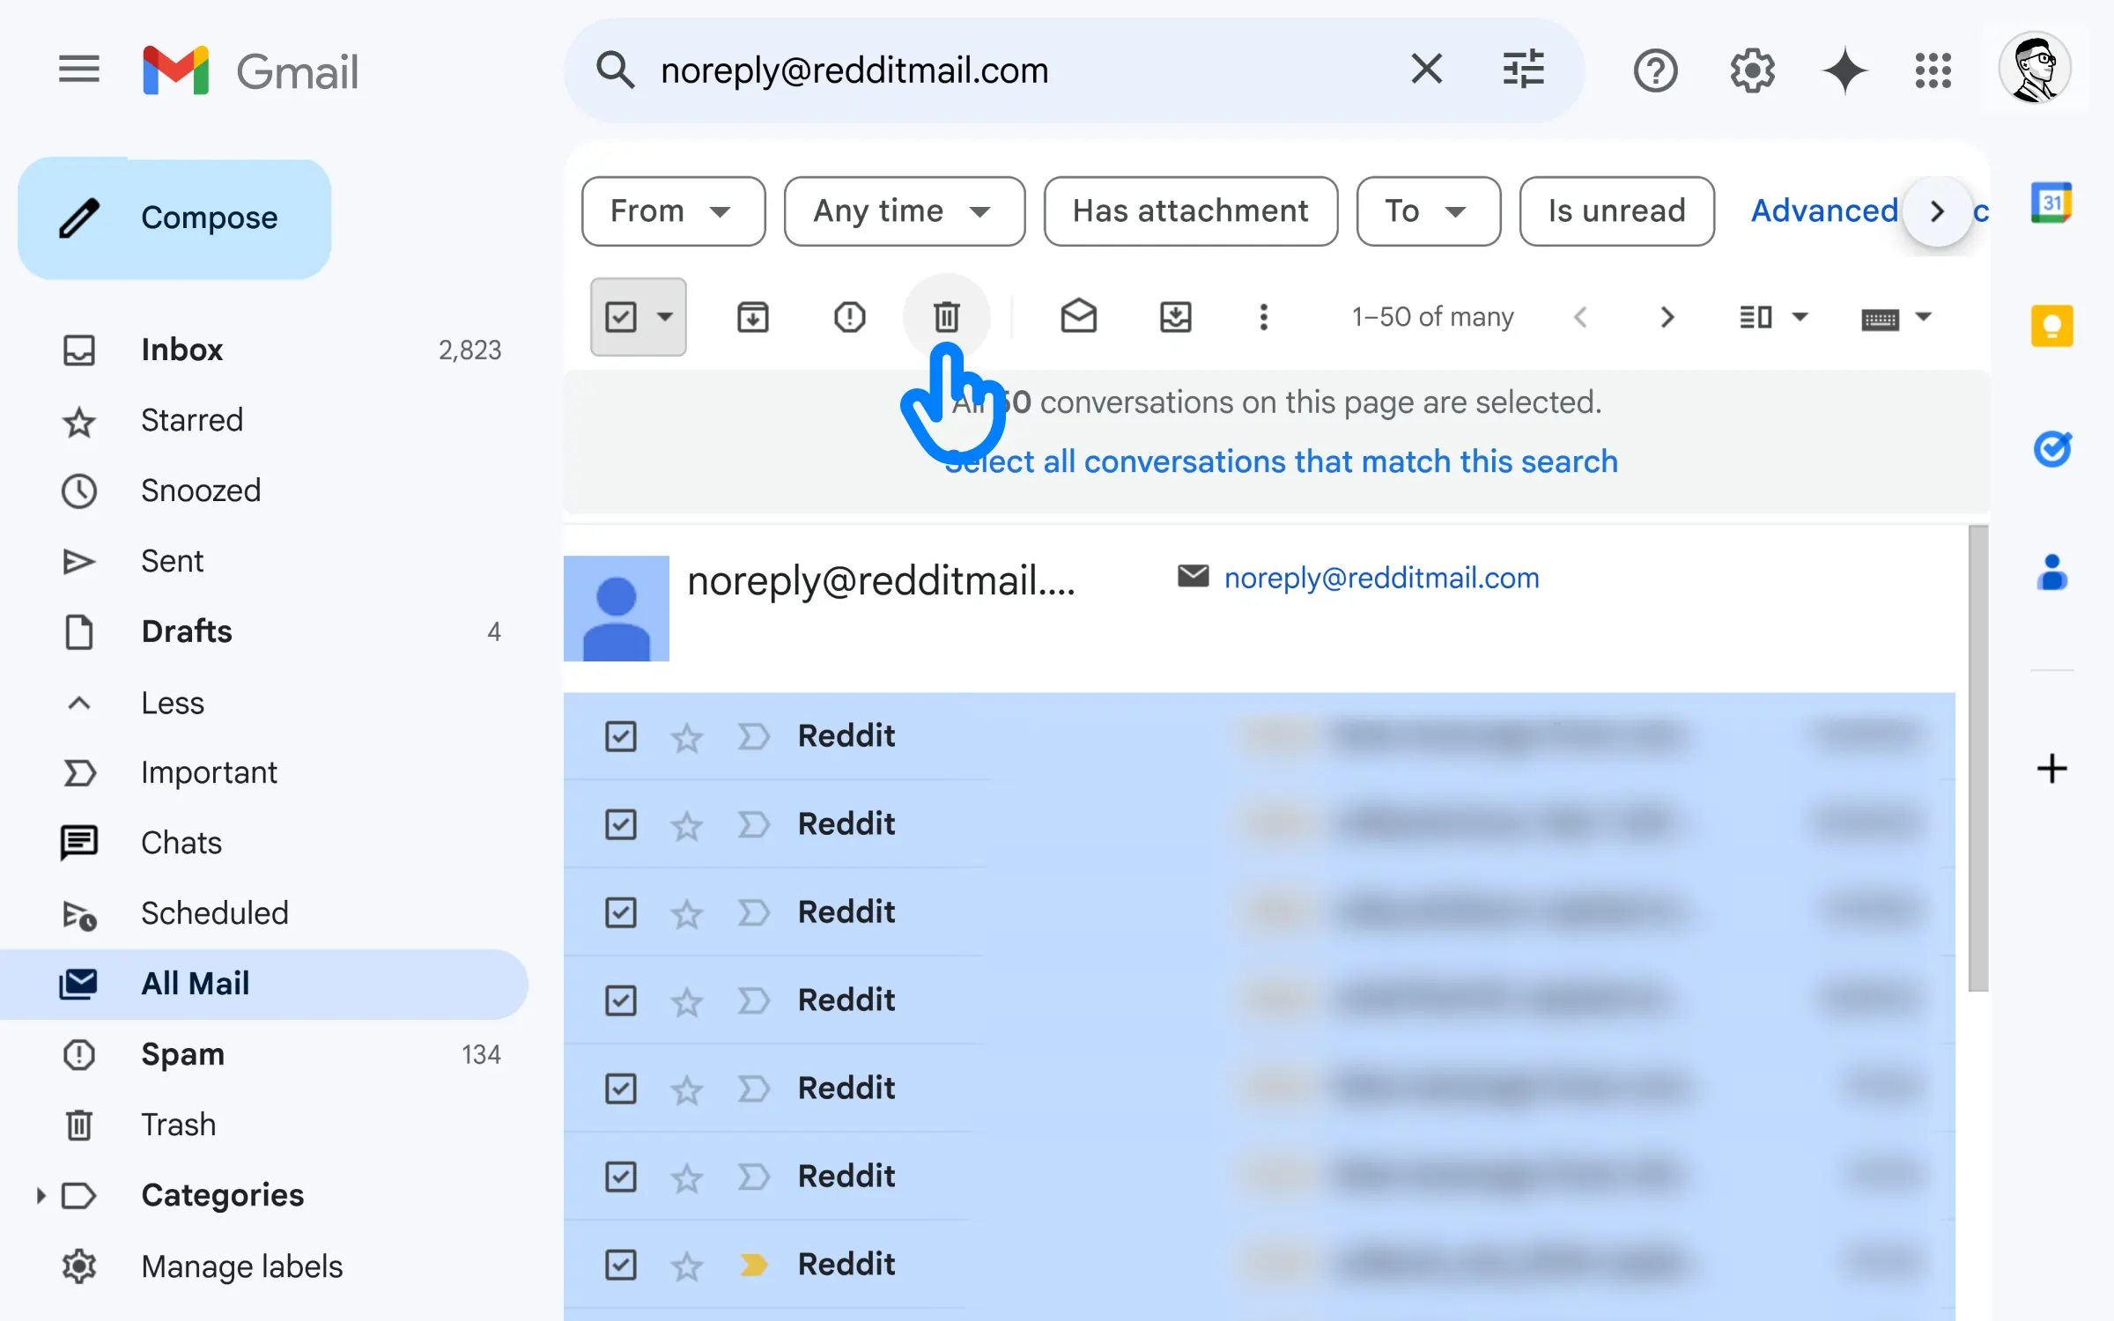Open the From filter dropdown
Image resolution: width=2114 pixels, height=1321 pixels.
click(673, 211)
